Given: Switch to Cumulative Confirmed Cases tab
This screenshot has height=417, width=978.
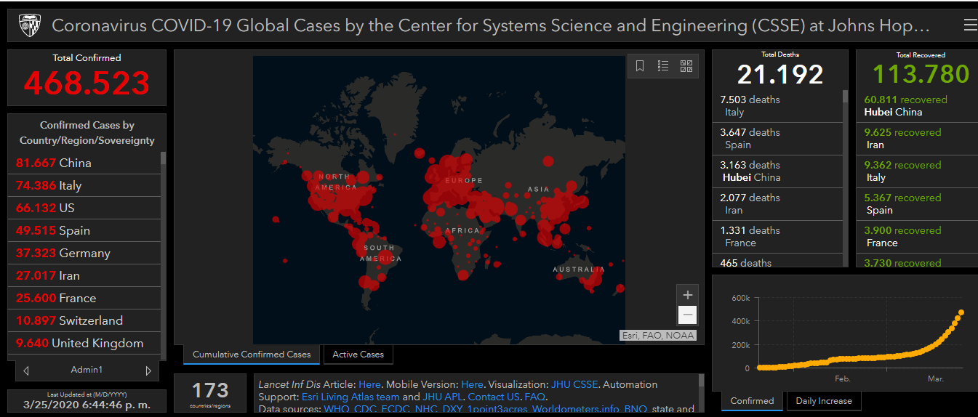Looking at the screenshot, I should click(x=252, y=355).
